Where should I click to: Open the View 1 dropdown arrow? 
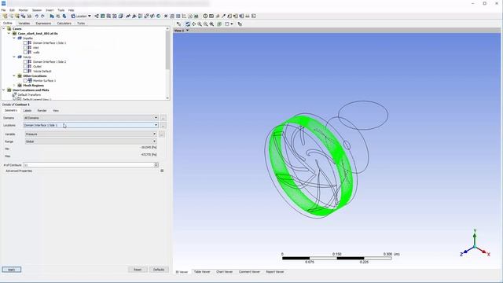[x=187, y=31]
